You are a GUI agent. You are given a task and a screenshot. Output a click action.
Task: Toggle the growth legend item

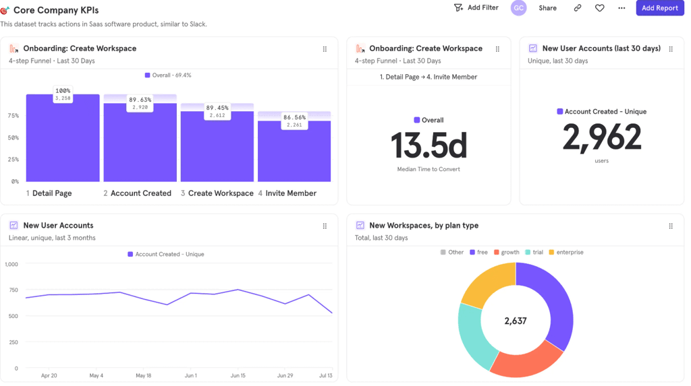[506, 252]
